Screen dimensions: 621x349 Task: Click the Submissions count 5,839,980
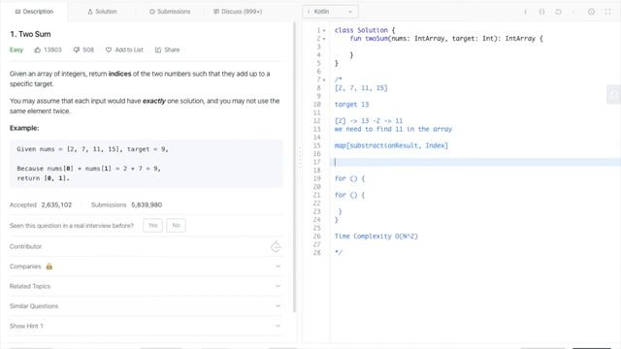pos(147,205)
